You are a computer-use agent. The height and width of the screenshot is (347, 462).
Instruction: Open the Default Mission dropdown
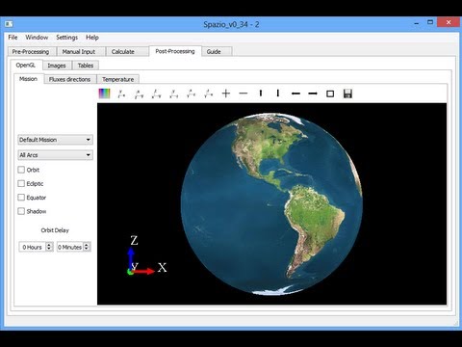point(55,140)
